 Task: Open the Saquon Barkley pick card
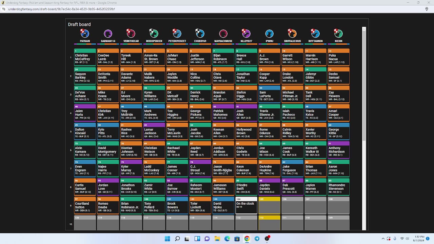tap(85, 76)
